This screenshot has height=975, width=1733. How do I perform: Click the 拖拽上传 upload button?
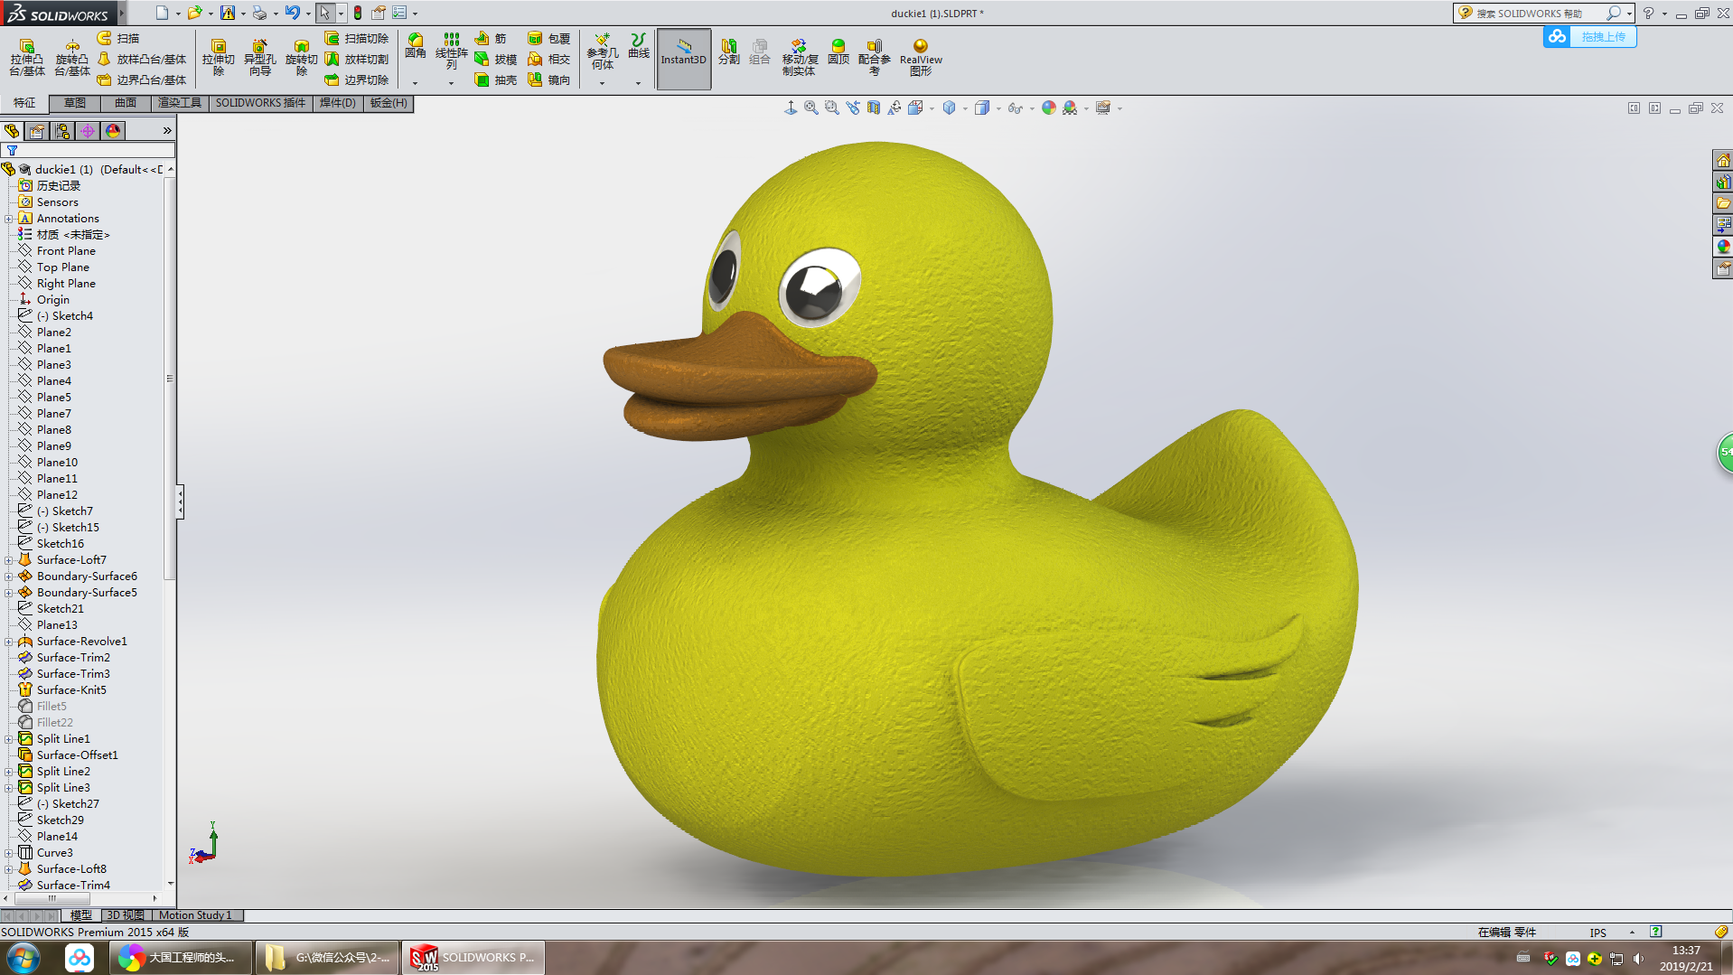[1589, 37]
